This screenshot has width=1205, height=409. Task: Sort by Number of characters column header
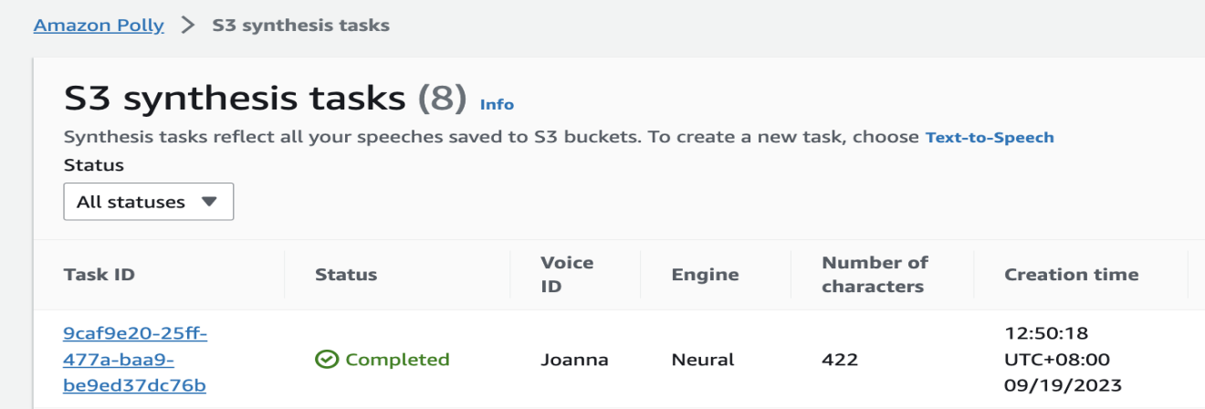pos(875,274)
